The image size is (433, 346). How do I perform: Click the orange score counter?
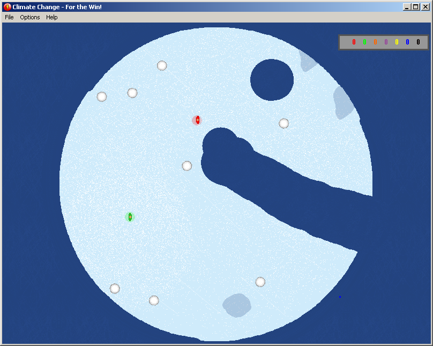[x=375, y=42]
